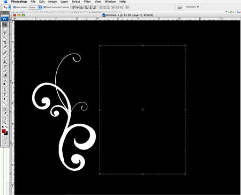
Task: Select the History Brush tool
Action: 5,66
